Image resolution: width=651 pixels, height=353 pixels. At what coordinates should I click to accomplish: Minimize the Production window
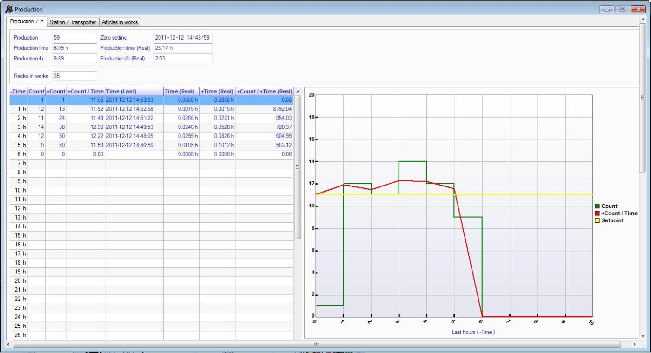coord(607,9)
